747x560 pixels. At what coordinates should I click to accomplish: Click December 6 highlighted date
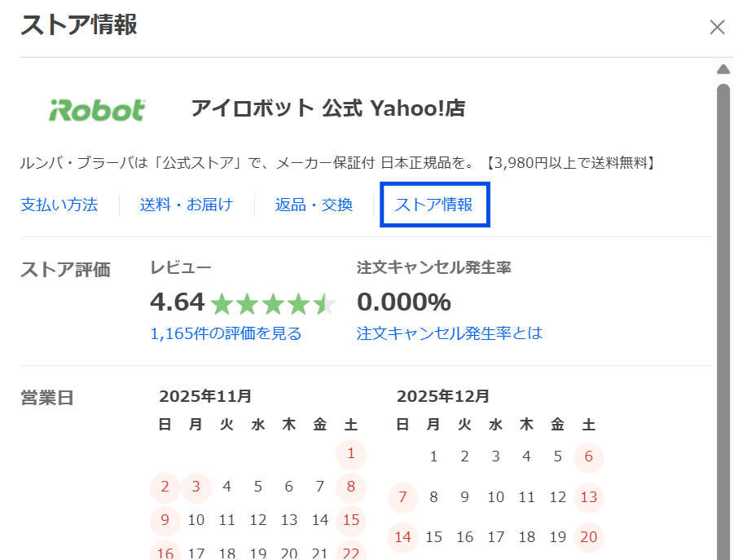pyautogui.click(x=589, y=456)
